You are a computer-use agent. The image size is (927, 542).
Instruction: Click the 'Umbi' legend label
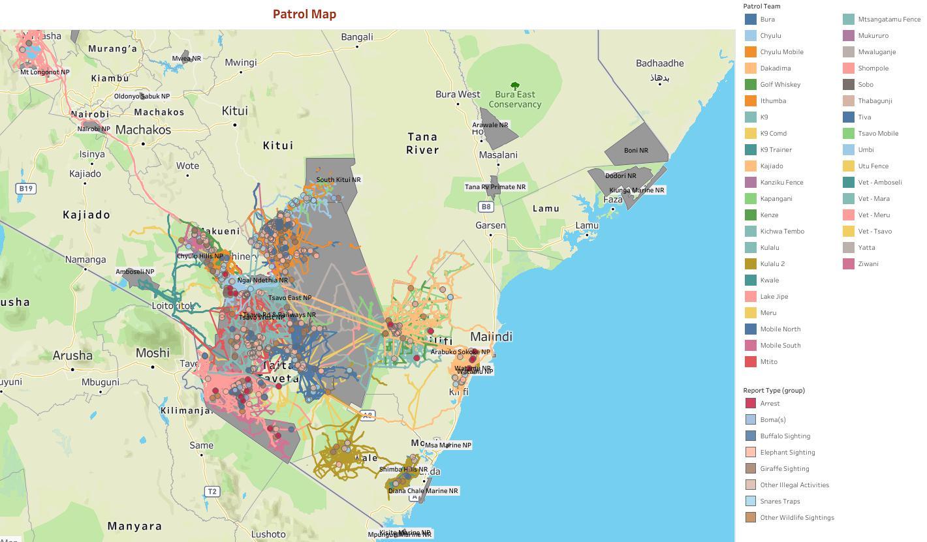click(x=866, y=150)
